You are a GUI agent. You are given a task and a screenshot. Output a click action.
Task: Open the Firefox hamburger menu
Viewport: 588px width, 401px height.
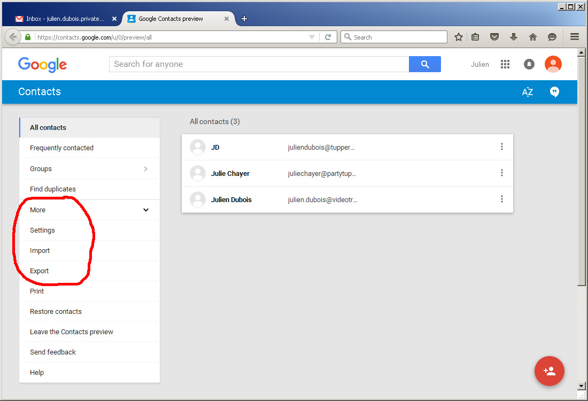pos(575,37)
